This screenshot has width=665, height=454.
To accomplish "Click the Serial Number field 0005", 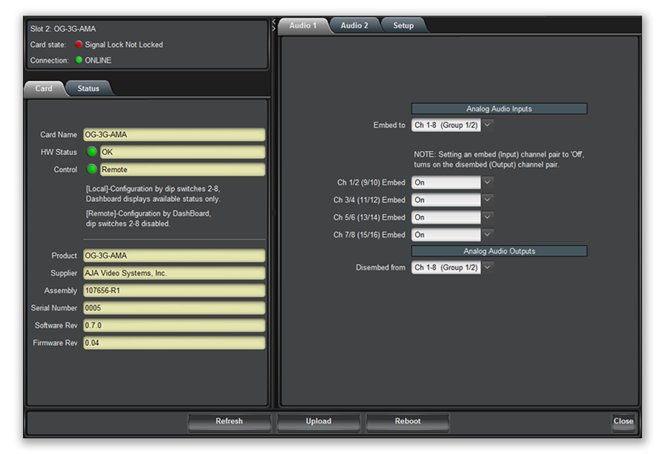I will [x=174, y=308].
